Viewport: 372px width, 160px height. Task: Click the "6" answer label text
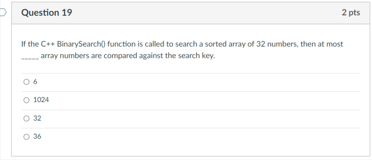point(35,82)
